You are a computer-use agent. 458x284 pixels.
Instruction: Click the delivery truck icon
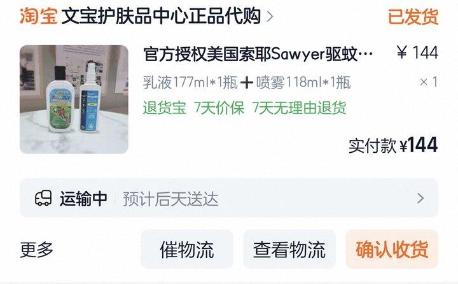(x=43, y=198)
